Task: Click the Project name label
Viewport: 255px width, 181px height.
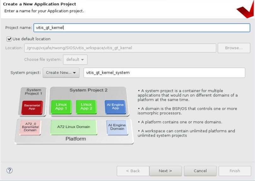Action: [19, 28]
